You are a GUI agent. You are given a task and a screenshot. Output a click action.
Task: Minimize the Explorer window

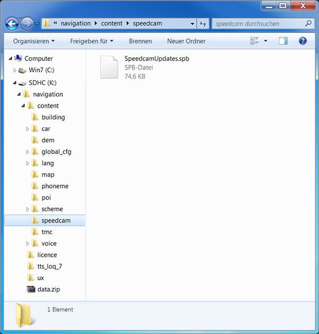[x=269, y=5]
